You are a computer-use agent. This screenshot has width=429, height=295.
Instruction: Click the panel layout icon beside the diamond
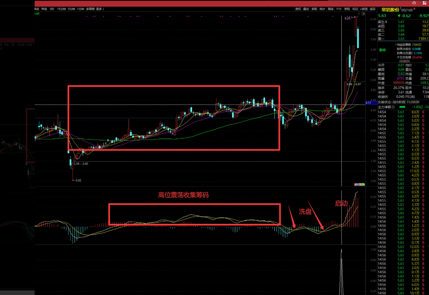tap(364, 15)
